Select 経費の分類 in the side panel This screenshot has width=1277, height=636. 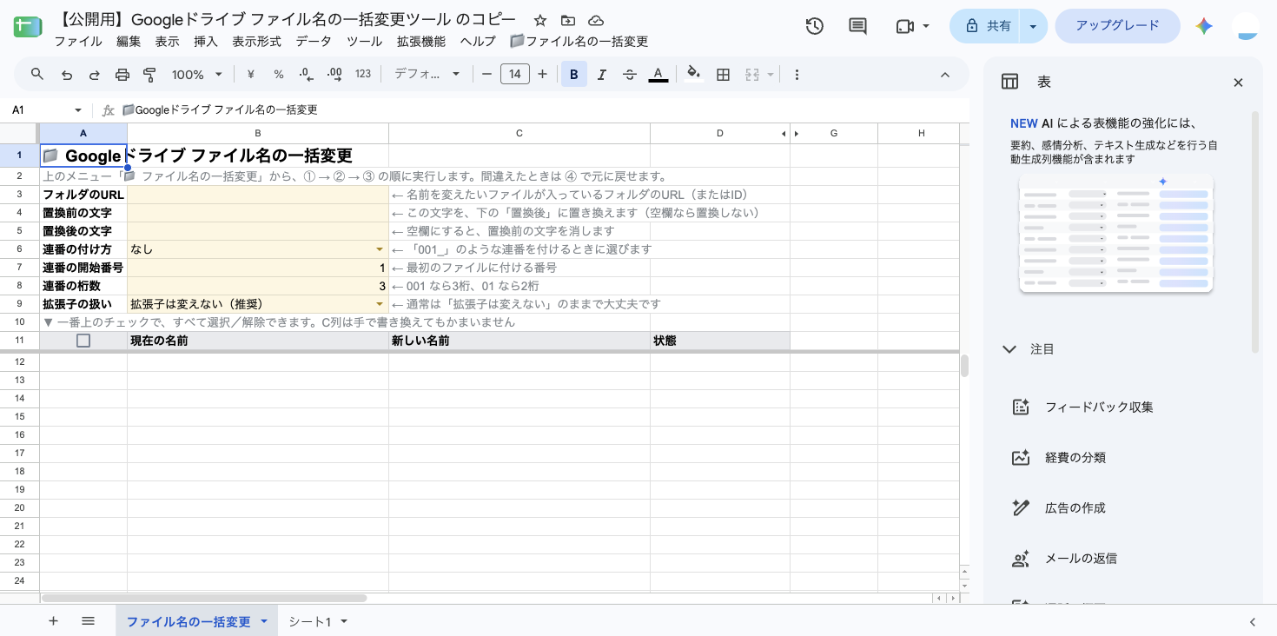[1075, 457]
